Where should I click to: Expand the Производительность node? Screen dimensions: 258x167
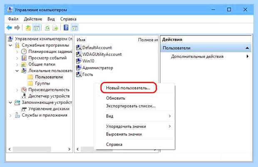(x=17, y=90)
